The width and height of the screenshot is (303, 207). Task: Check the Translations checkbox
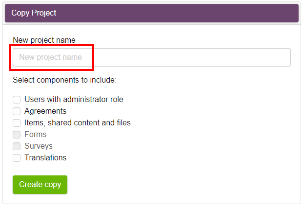(17, 158)
